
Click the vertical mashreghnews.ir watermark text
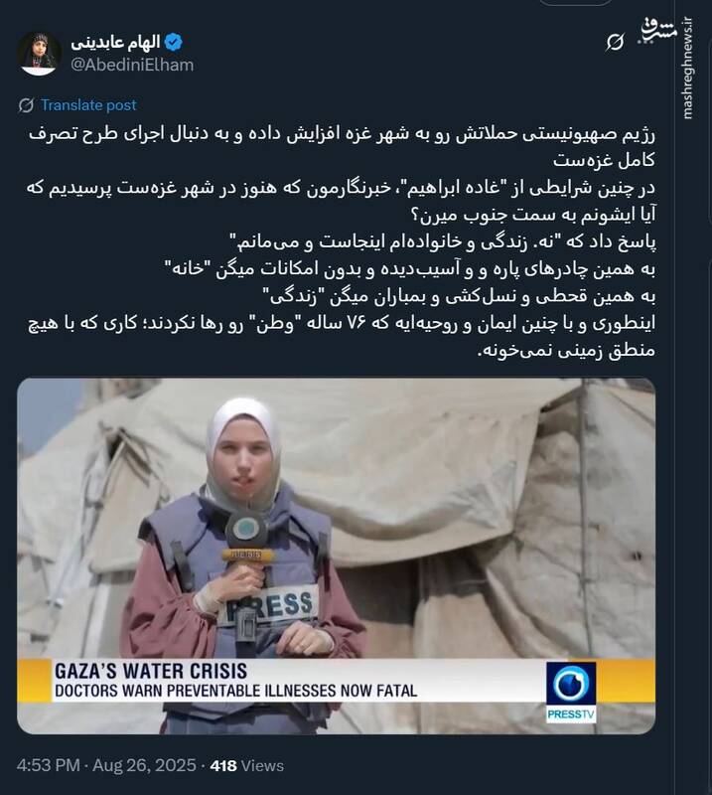(x=688, y=69)
